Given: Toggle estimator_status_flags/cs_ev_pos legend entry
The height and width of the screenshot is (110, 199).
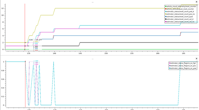Looking at the screenshot, I should click(x=183, y=66).
